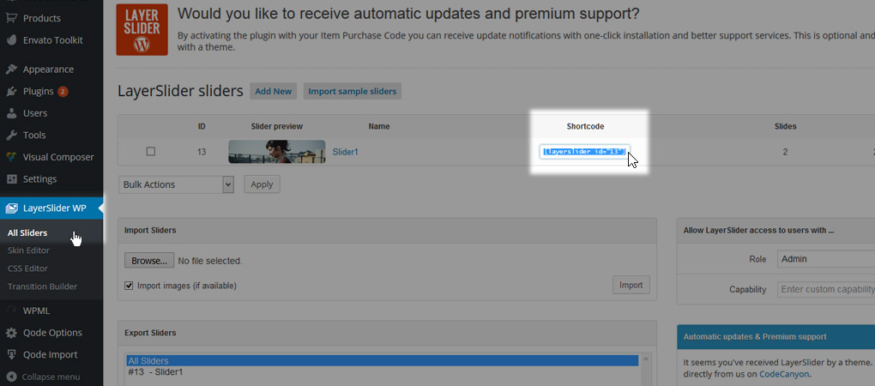The height and width of the screenshot is (386, 875).
Task: Click Add New slider button
Action: tap(274, 92)
